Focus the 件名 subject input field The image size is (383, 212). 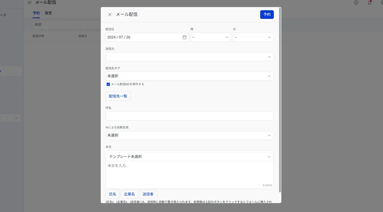click(189, 116)
